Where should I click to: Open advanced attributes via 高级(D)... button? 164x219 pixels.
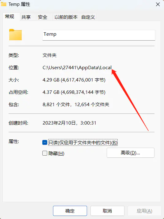(x=131, y=153)
